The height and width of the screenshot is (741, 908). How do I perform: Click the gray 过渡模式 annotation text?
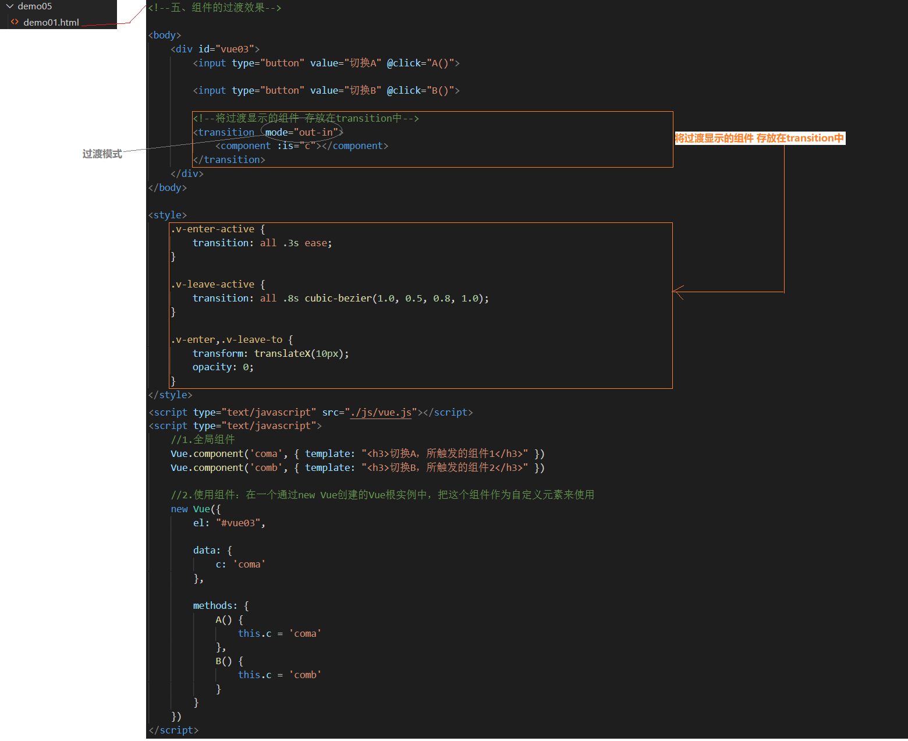(102, 154)
